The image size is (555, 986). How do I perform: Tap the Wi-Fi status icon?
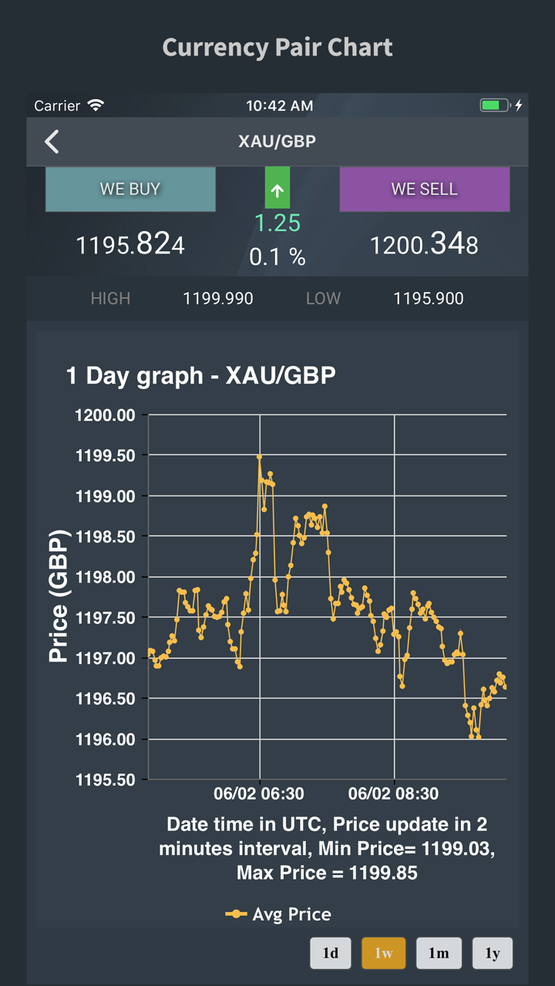[x=96, y=106]
